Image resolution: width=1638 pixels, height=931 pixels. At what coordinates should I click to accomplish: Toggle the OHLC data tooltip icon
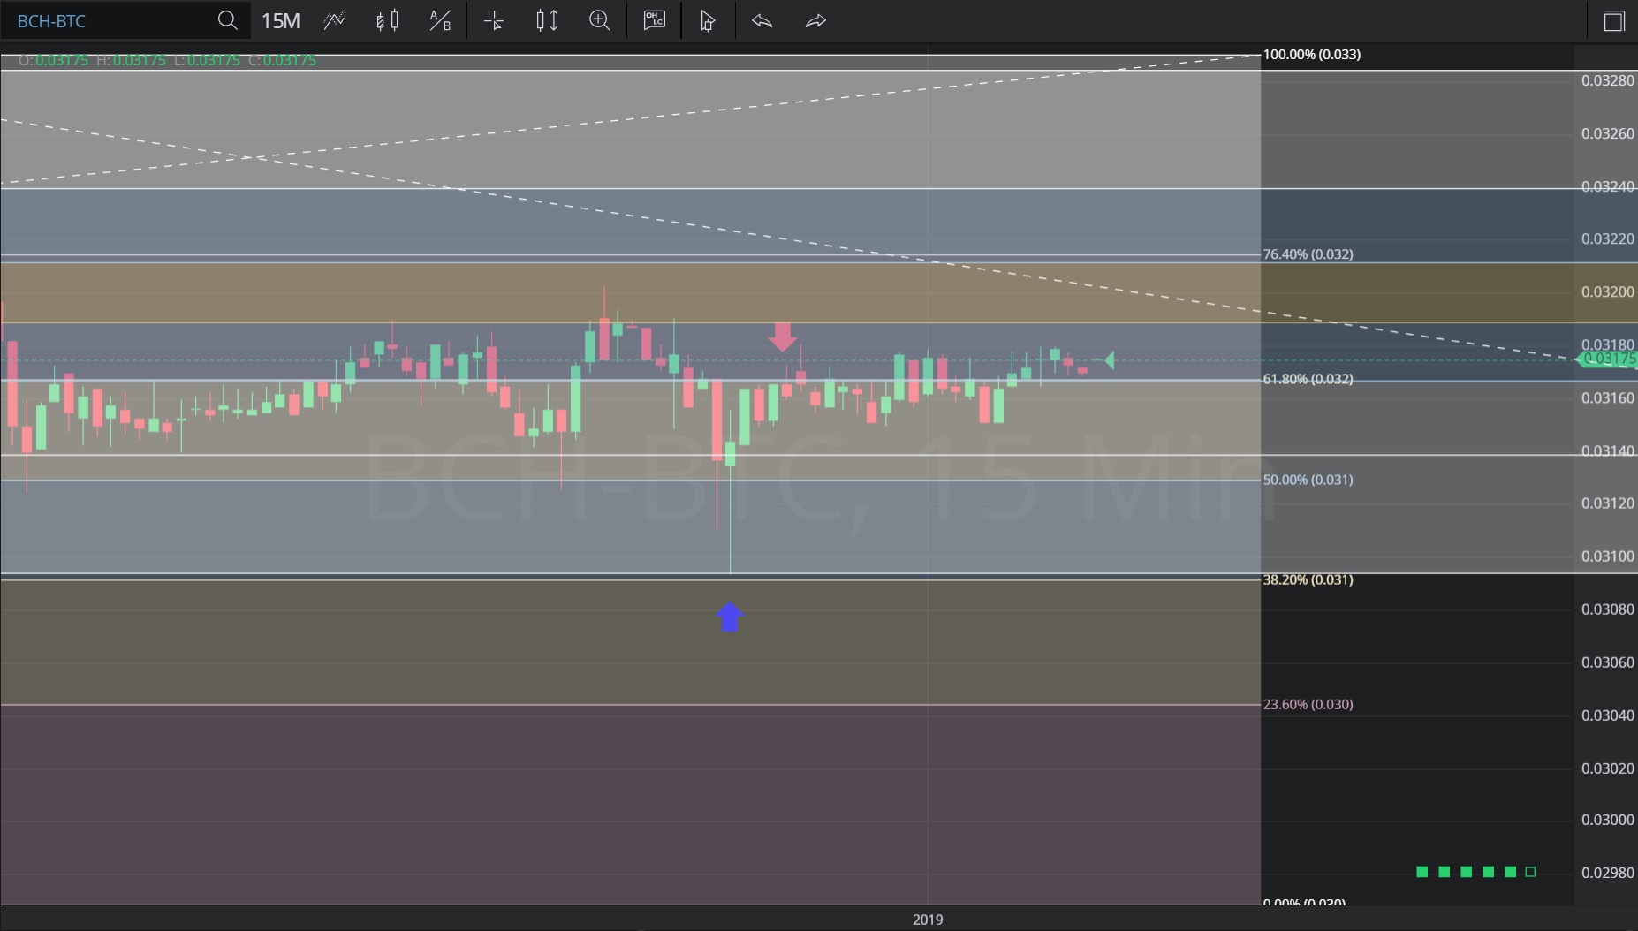click(x=654, y=20)
